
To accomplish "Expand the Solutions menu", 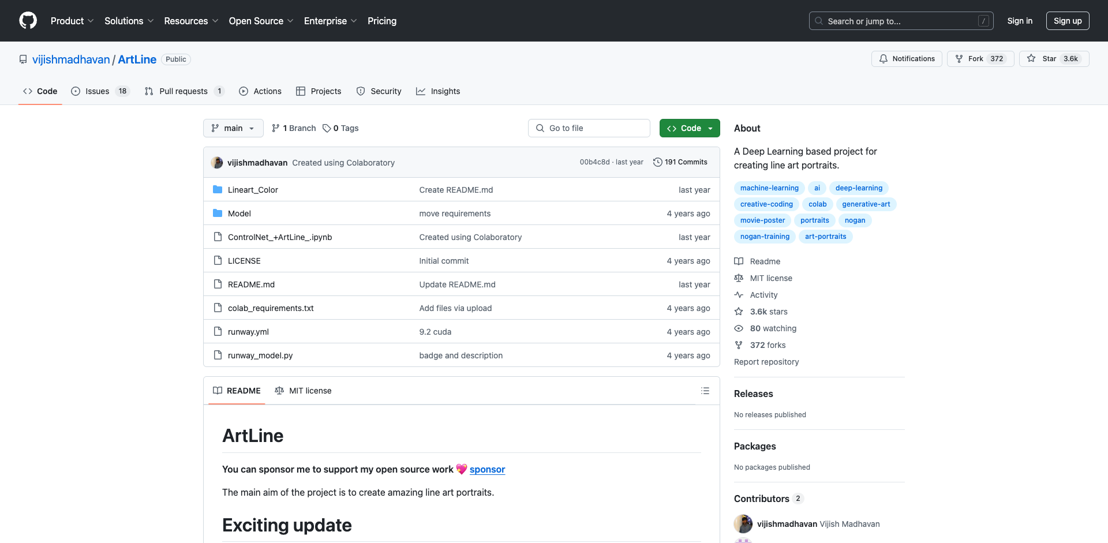I will 129,21.
